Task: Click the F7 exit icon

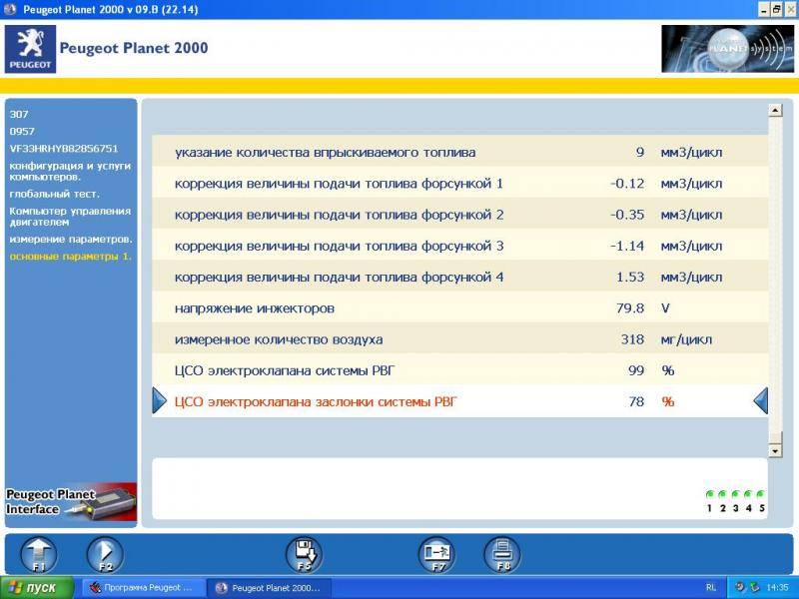Action: [x=435, y=553]
